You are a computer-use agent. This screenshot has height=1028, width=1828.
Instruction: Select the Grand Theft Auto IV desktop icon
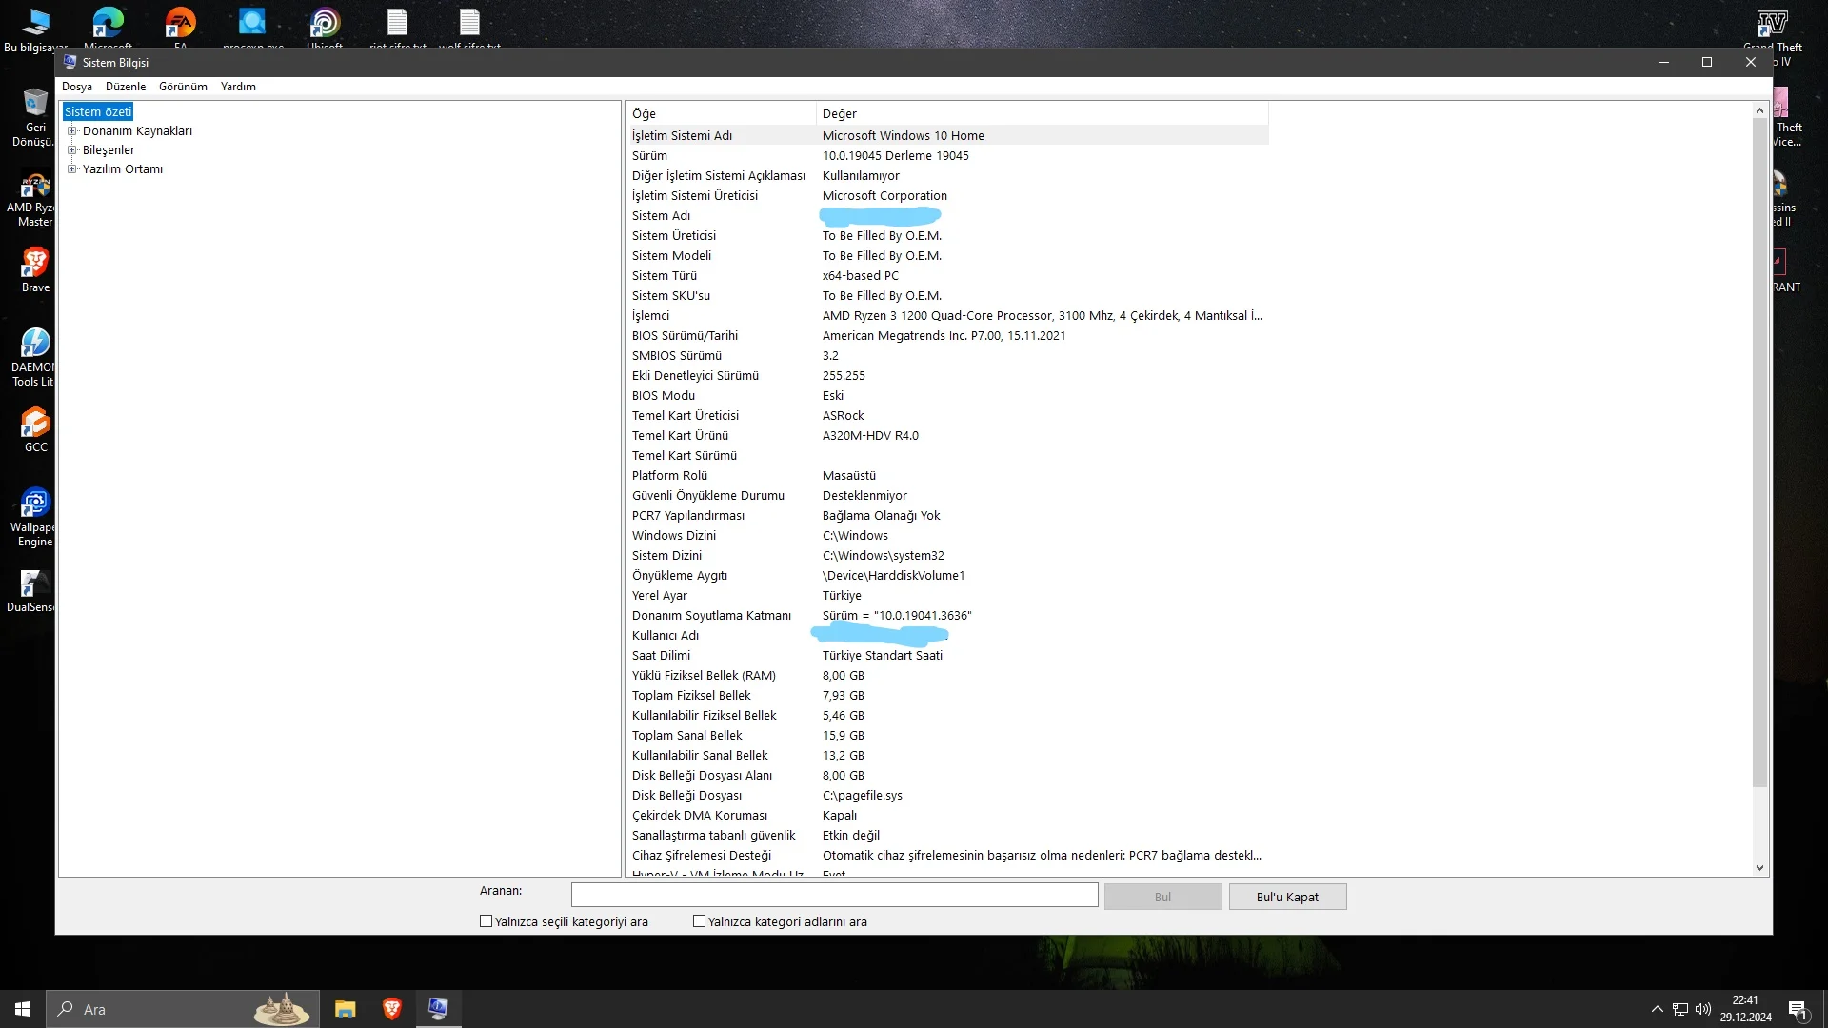1773,29
